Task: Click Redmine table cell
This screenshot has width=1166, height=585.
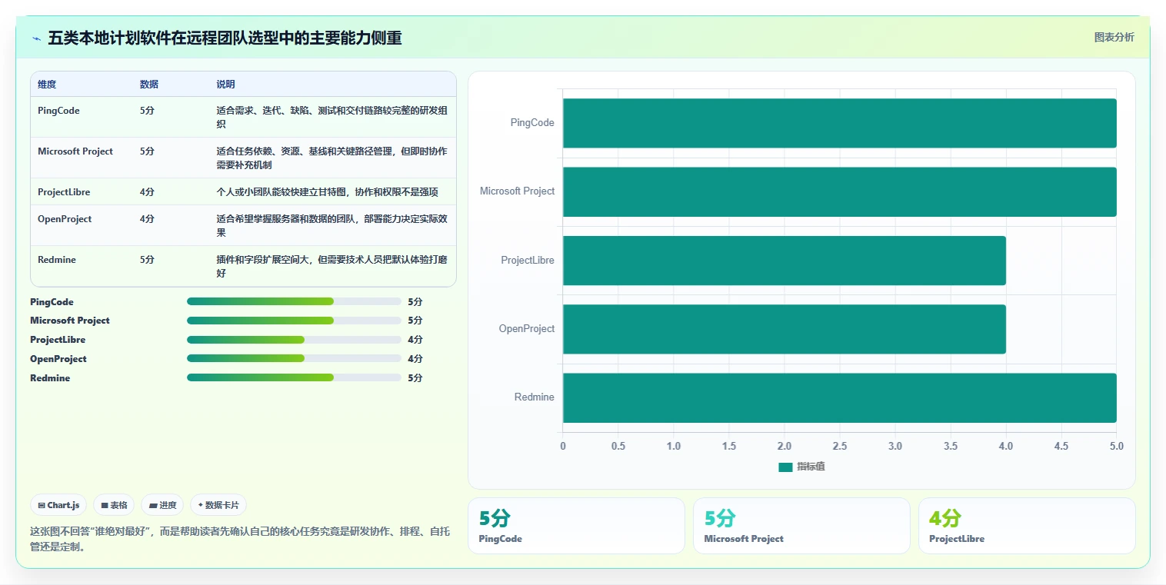Action: [x=58, y=260]
